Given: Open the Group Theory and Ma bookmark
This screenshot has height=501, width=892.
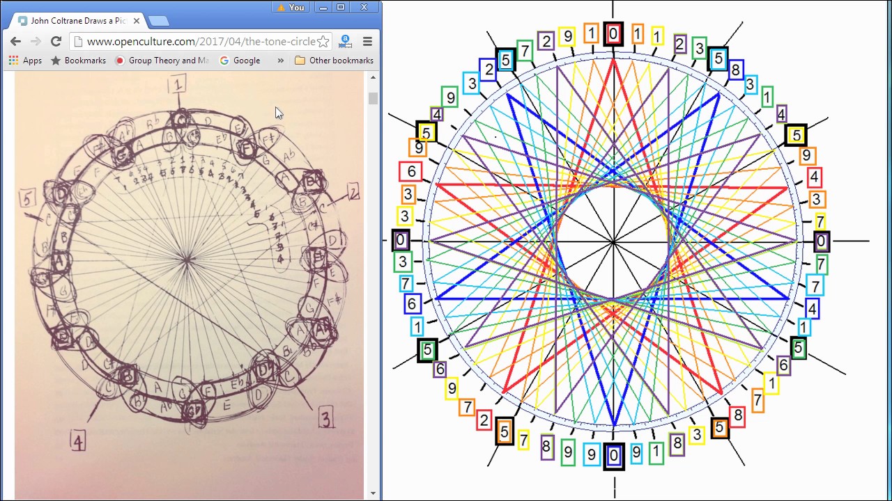Looking at the screenshot, I should [162, 61].
